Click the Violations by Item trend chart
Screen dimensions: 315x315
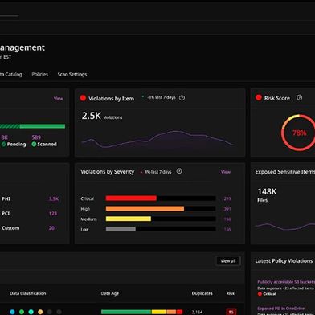tap(157, 139)
